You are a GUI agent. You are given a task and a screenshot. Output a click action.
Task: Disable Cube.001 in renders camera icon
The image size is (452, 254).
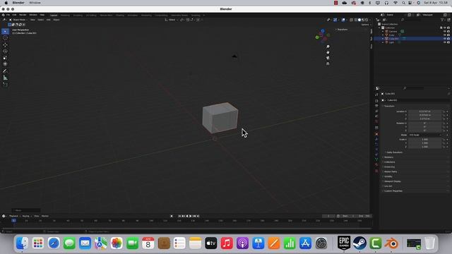pos(448,39)
